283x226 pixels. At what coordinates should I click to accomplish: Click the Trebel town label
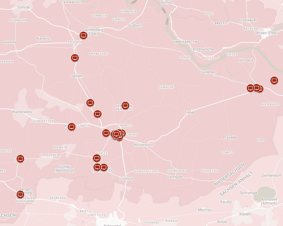click(189, 113)
